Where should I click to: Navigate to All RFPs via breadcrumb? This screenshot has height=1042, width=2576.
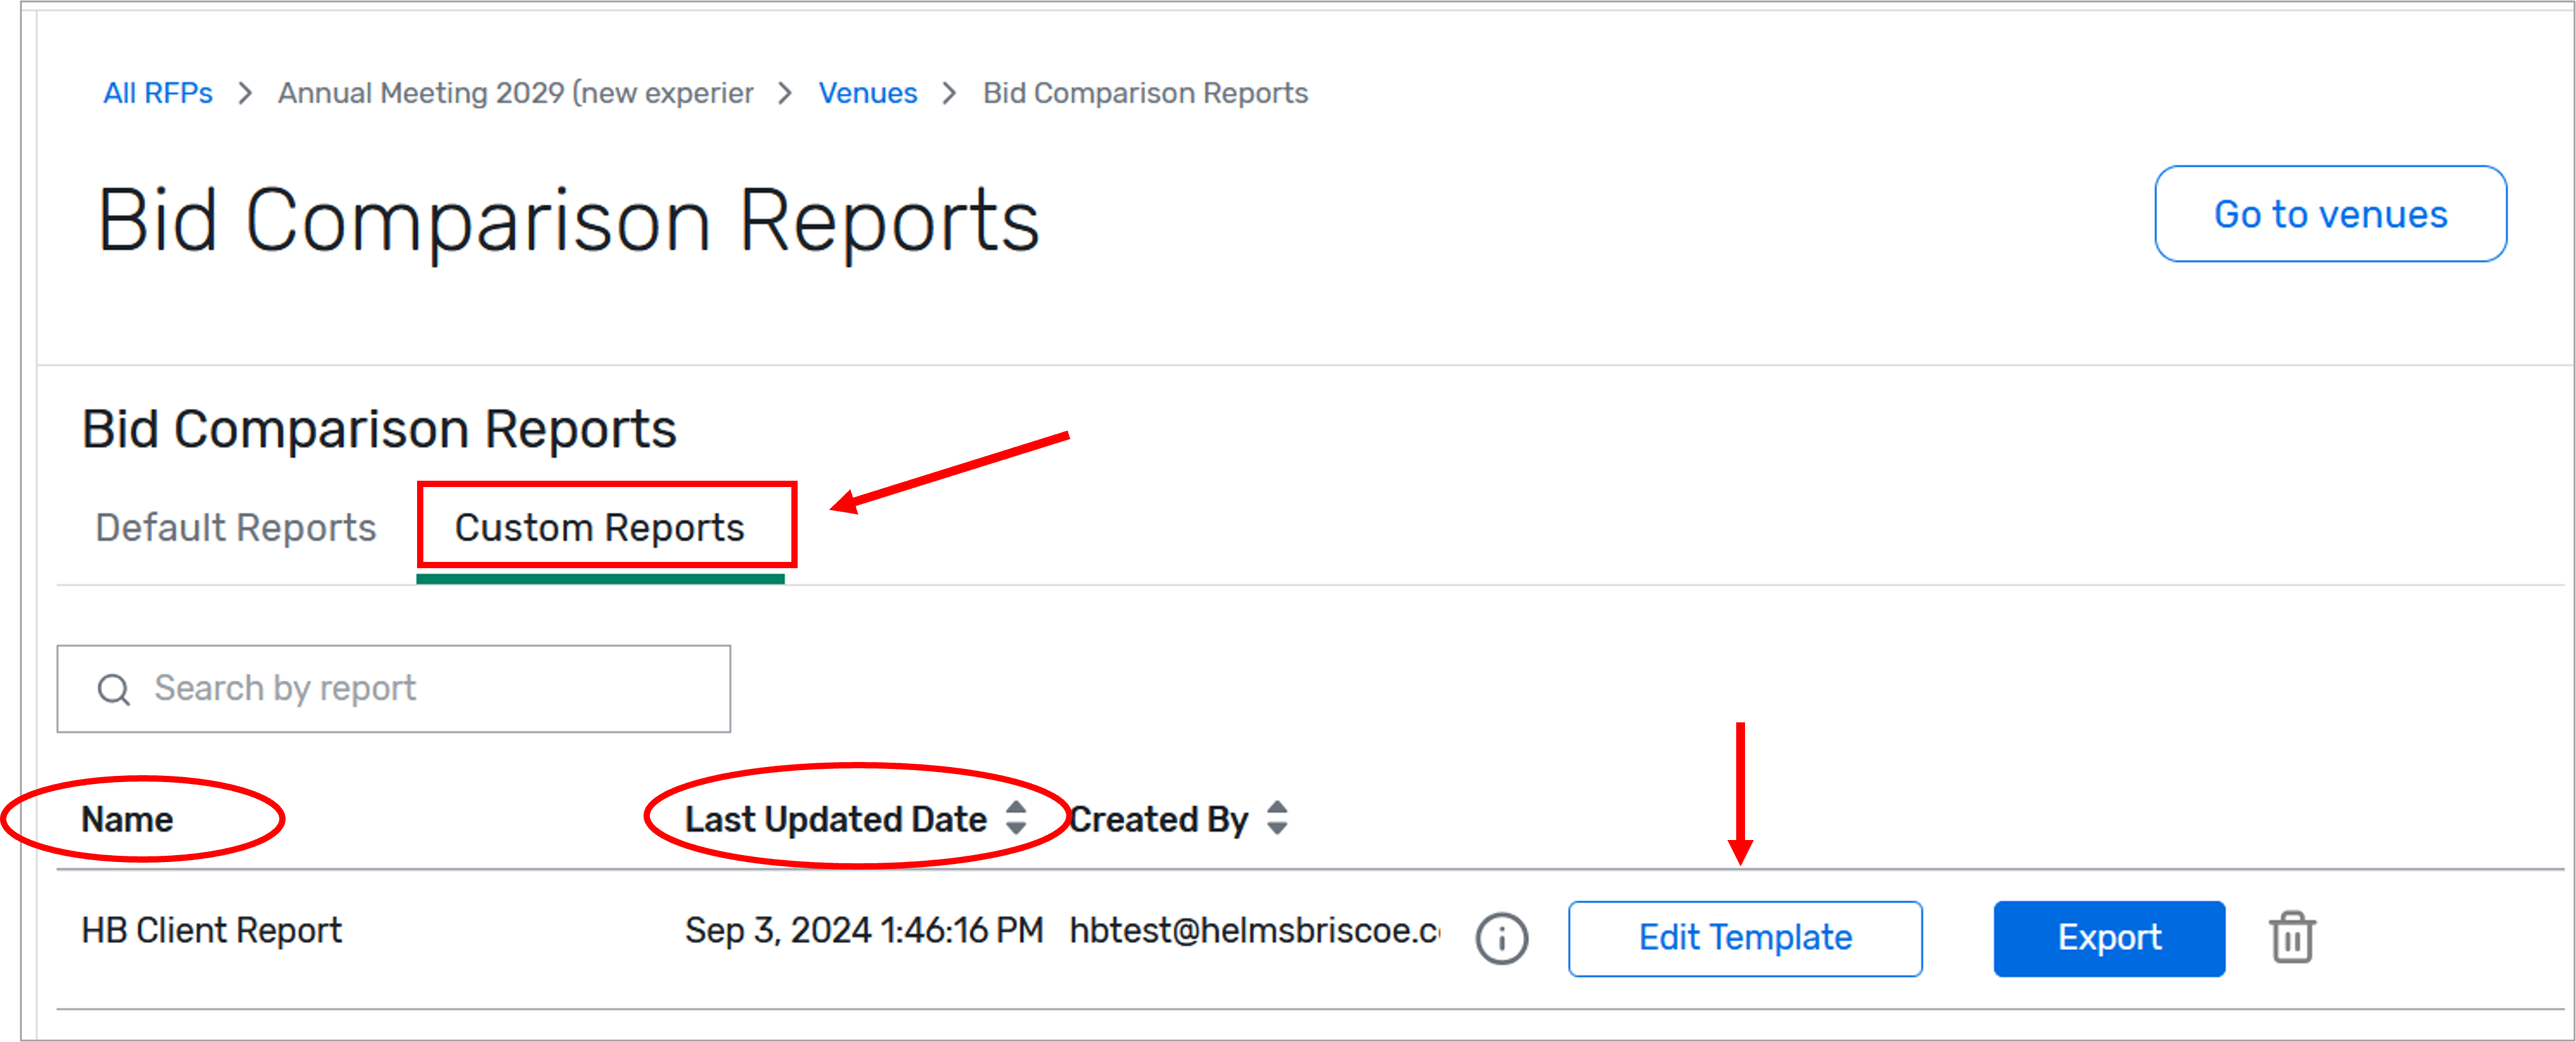[158, 93]
